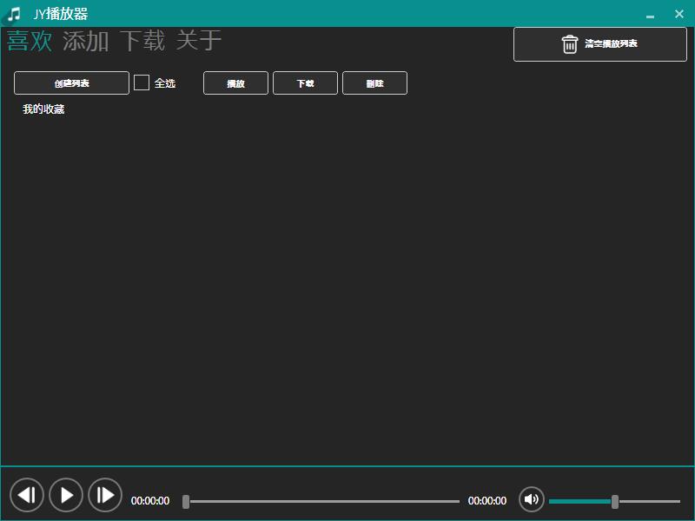
Task: Click the trash icon on clear playlist button
Action: pyautogui.click(x=570, y=43)
